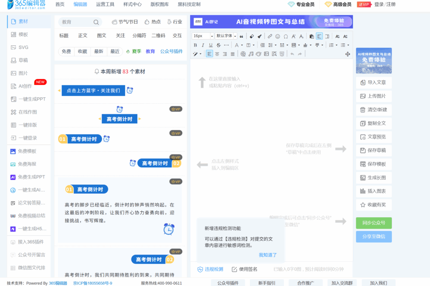Open the AI音视频转图文 free trial thumbnail

coord(374,60)
